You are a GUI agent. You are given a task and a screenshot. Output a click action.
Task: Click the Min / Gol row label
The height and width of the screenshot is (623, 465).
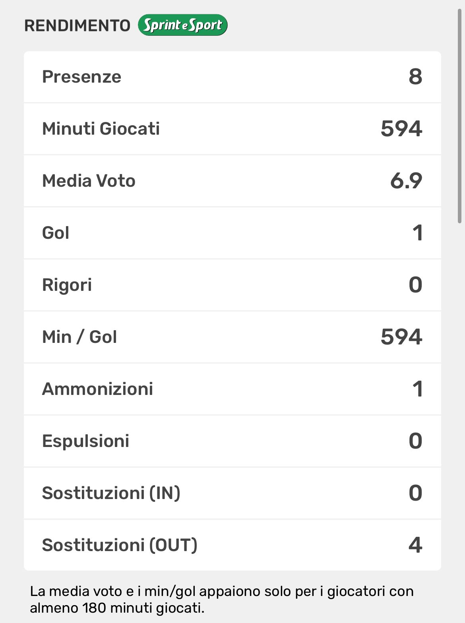click(79, 337)
